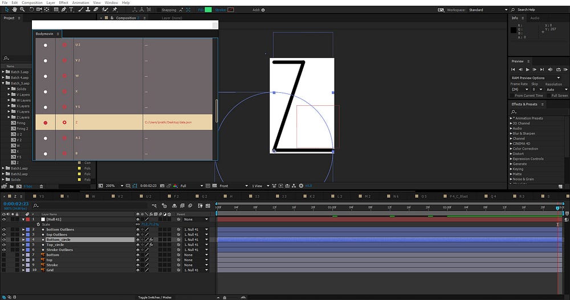This screenshot has width=570, height=300.
Task: Open the Parent dropdown for Grid layer
Action: point(196,270)
